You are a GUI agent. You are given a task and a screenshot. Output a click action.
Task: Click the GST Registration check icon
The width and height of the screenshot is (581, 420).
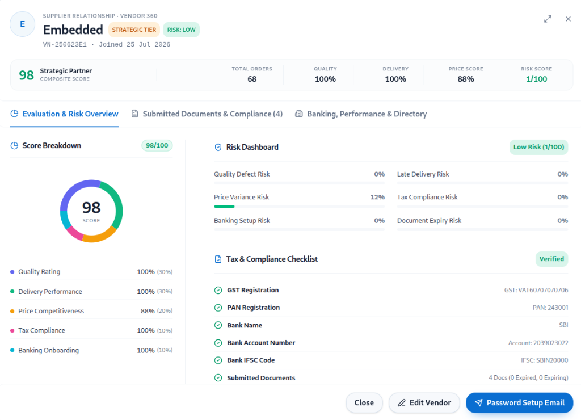218,290
